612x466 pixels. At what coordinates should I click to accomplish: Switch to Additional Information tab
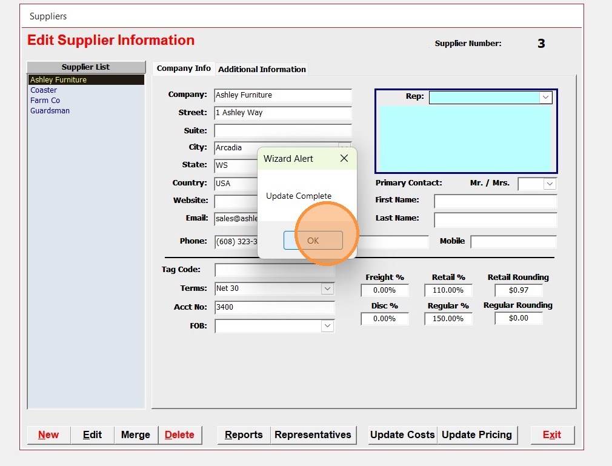coord(262,69)
